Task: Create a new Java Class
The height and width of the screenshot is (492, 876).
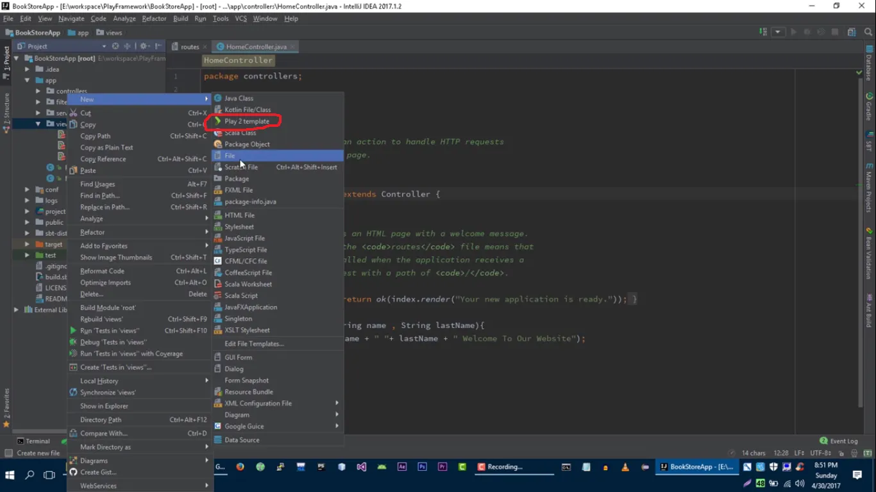Action: (277, 98)
